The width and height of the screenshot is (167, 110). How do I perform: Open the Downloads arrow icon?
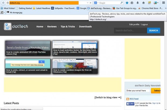pyautogui.click(x=138, y=3)
